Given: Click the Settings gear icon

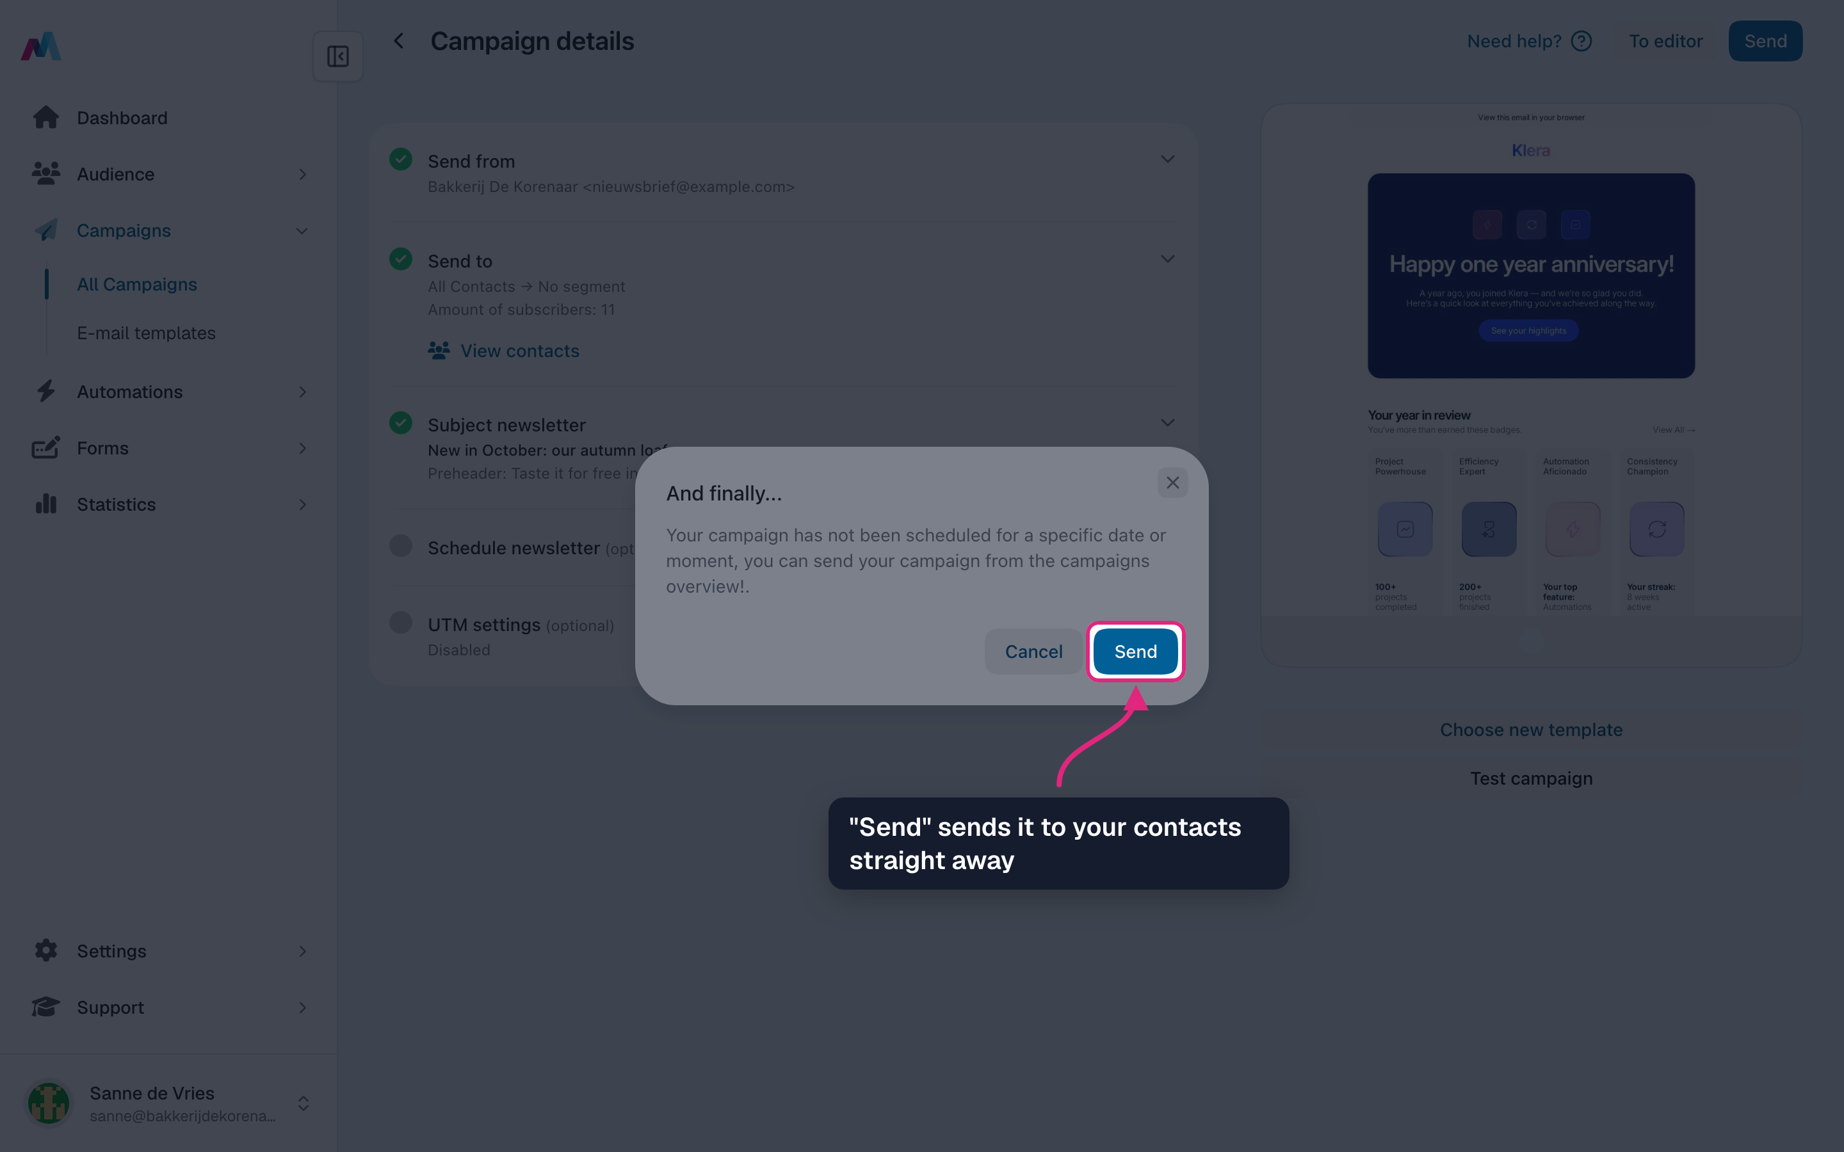Looking at the screenshot, I should pos(45,950).
